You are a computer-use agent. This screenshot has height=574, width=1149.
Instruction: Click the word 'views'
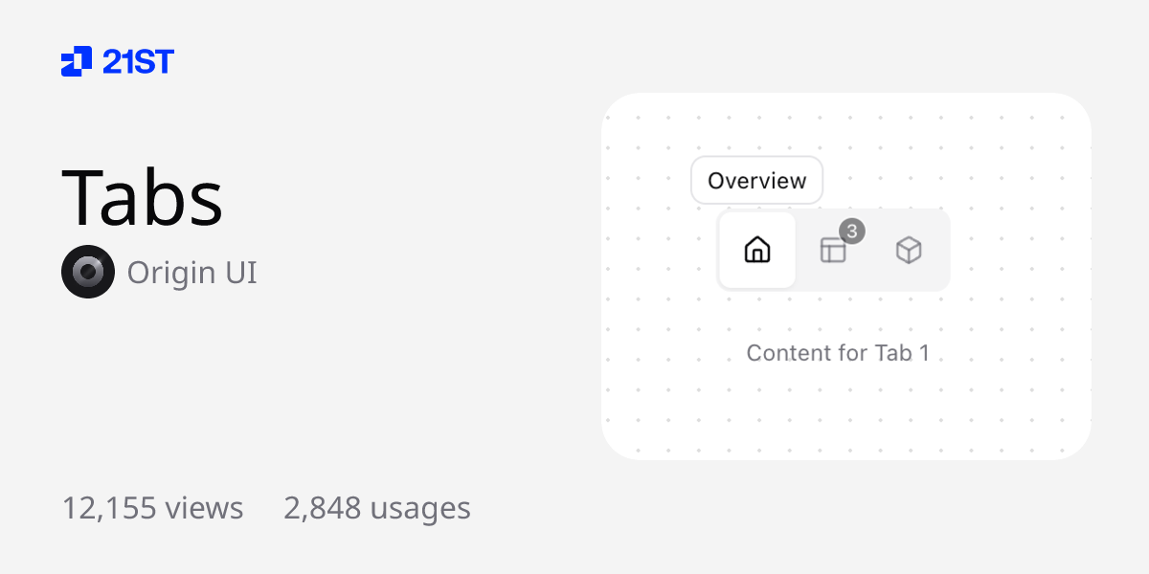pyautogui.click(x=204, y=508)
